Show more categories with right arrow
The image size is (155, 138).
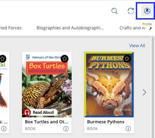click(x=150, y=28)
